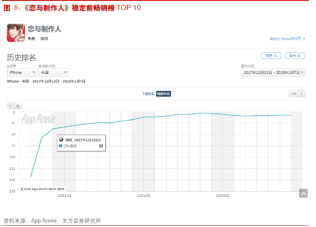Click the y-axis value 150

pyautogui.click(x=12, y=180)
